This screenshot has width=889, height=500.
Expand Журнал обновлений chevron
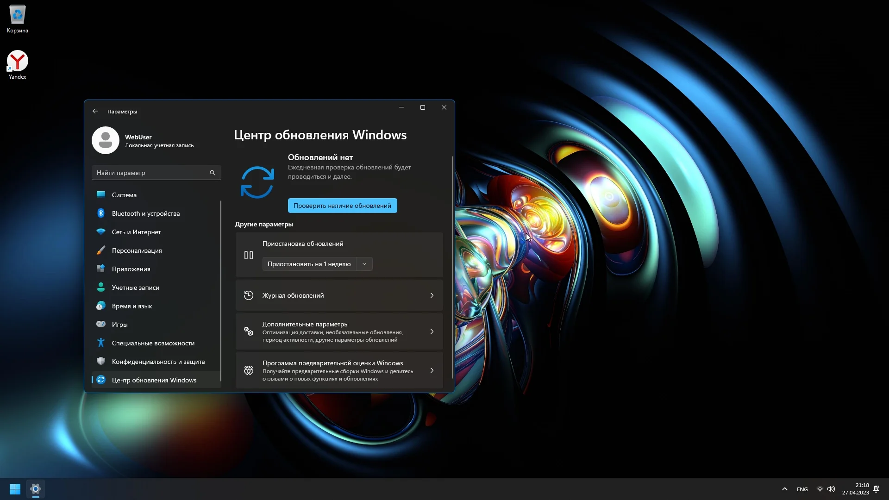click(x=432, y=295)
